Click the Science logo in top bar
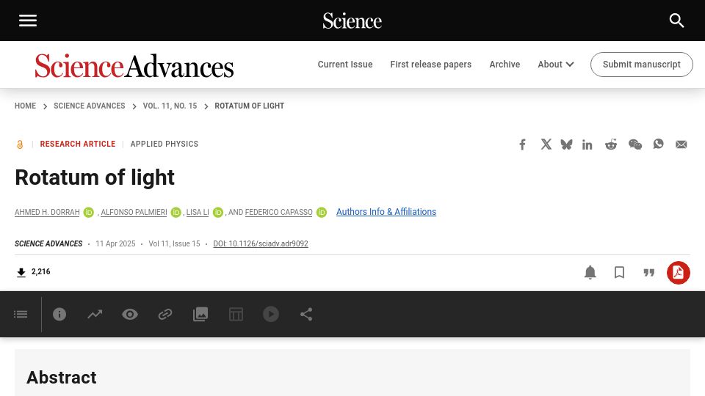Viewport: 705px width, 396px height. click(352, 21)
